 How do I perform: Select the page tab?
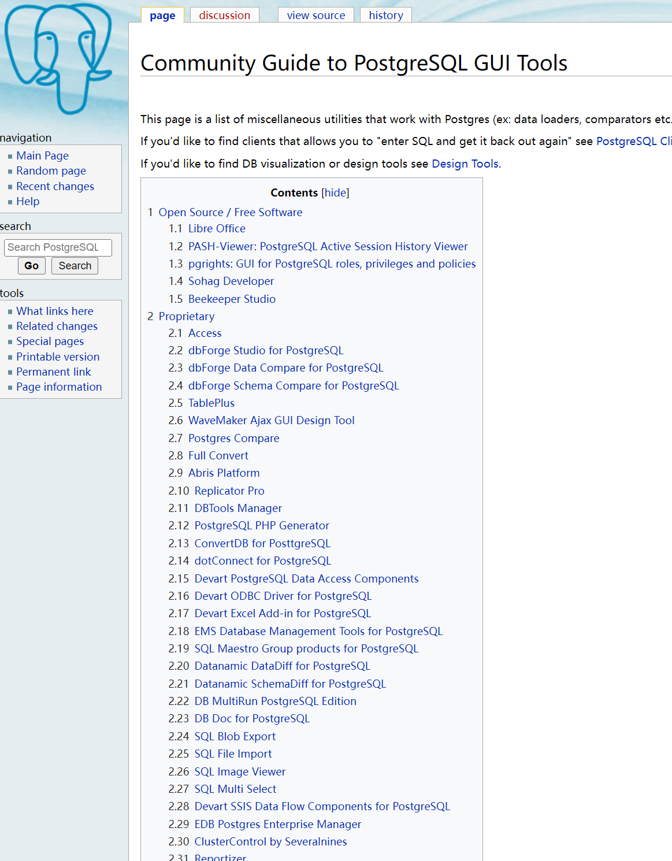(162, 15)
